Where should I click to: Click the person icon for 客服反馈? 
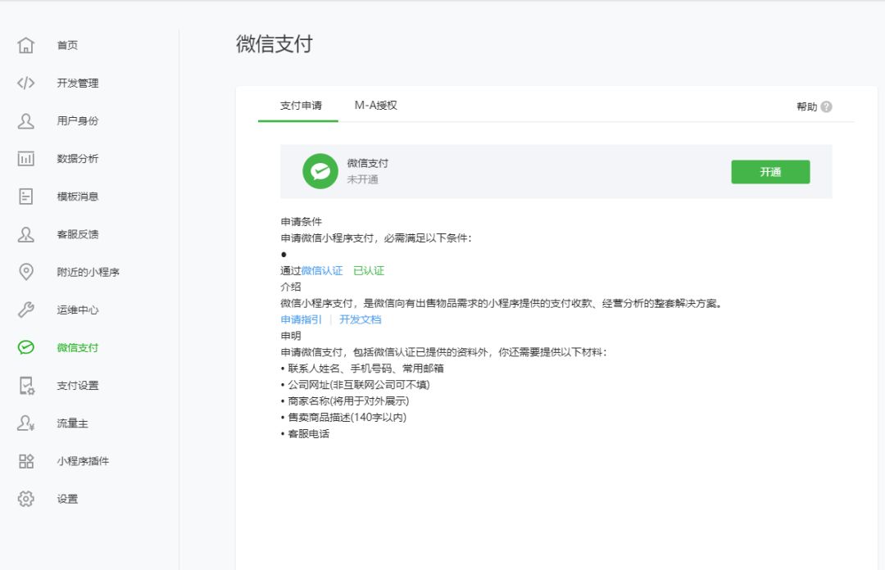(x=26, y=234)
